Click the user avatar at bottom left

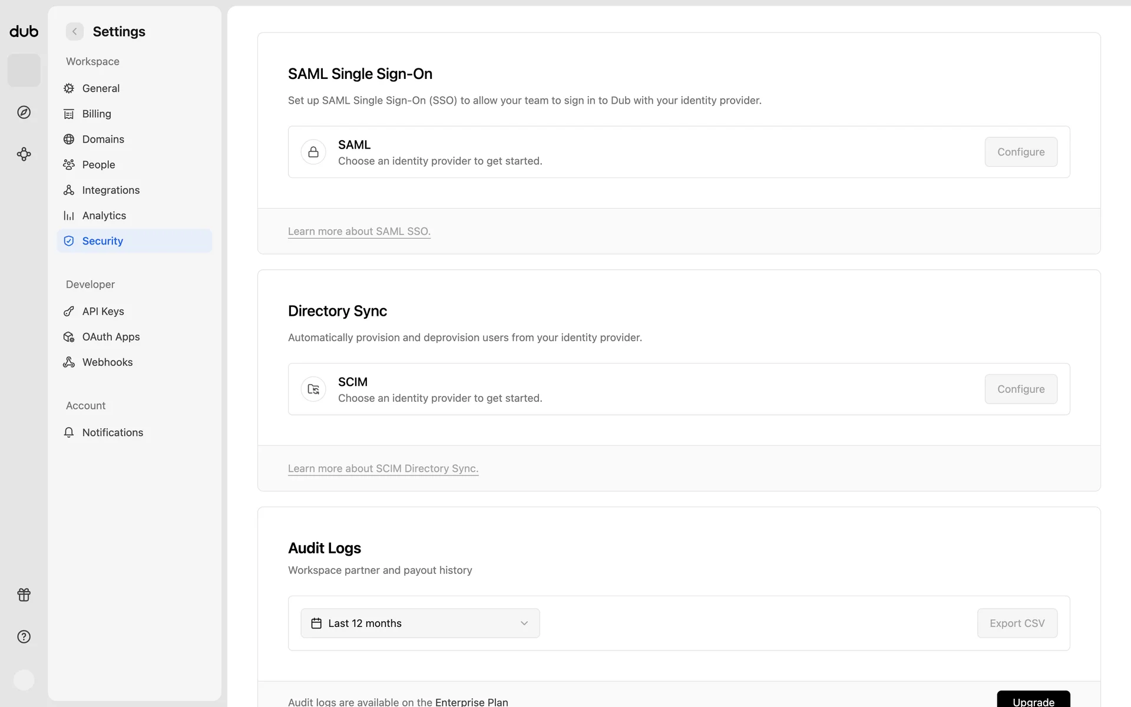[24, 679]
